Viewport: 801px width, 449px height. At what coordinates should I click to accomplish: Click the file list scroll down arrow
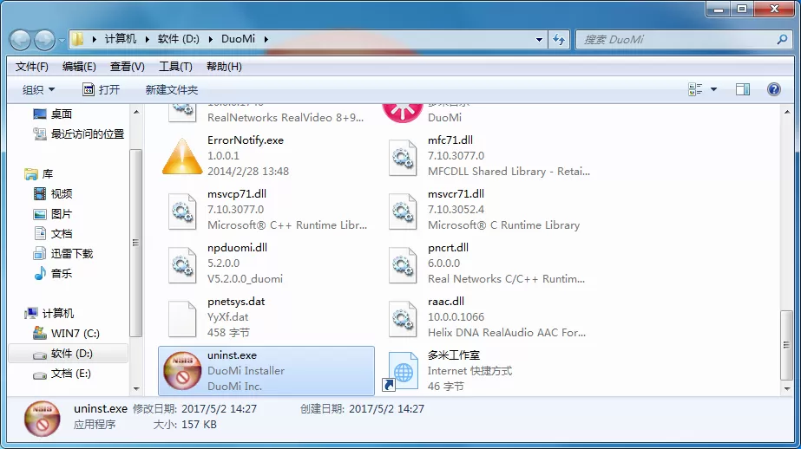pyautogui.click(x=787, y=389)
